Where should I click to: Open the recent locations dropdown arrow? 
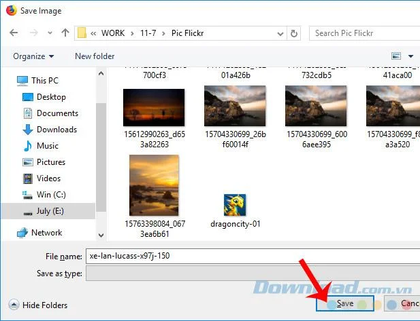[50, 33]
